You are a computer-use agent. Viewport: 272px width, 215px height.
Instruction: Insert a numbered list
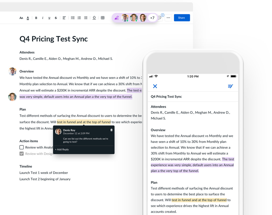[x=79, y=18]
